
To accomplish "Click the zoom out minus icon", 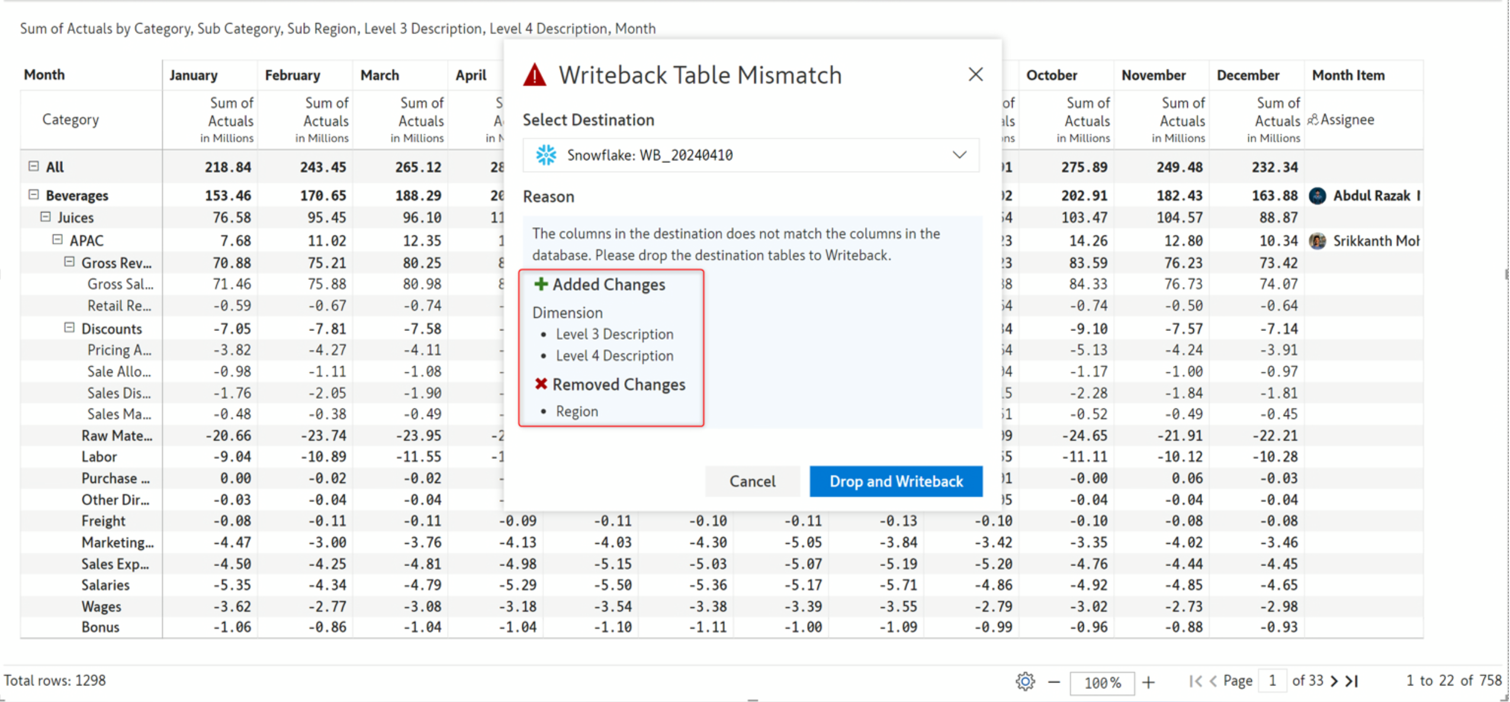I will click(x=1053, y=682).
